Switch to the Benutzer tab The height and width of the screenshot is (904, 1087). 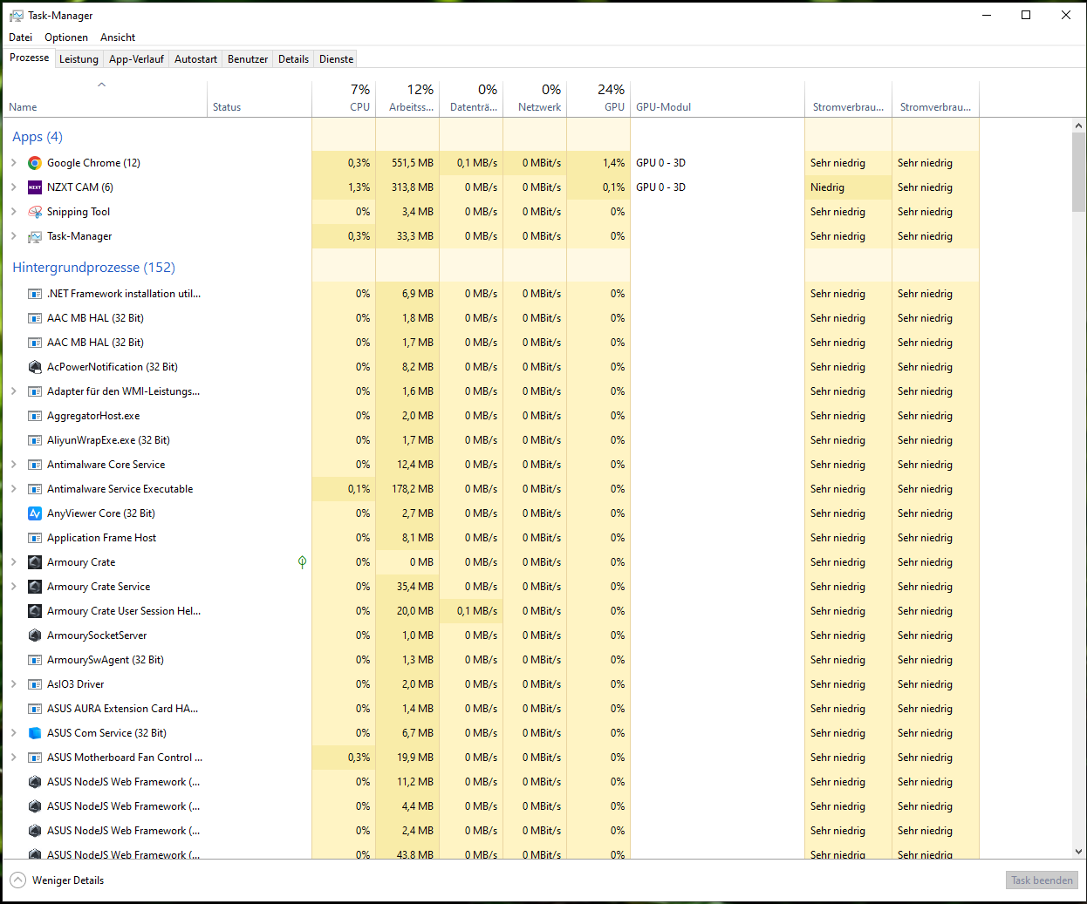point(248,59)
